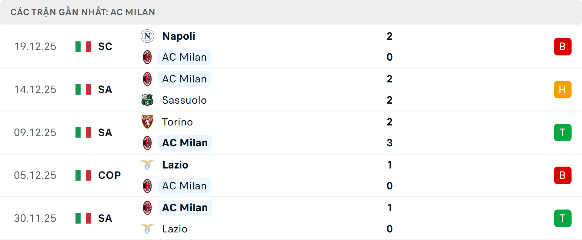
Task: Open the Sassuolo club badge
Action: tap(147, 100)
